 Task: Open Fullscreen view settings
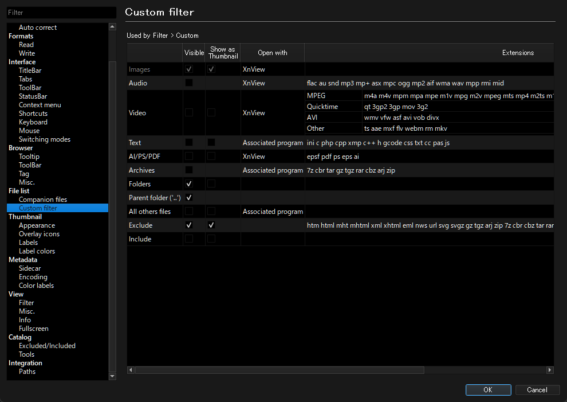34,329
